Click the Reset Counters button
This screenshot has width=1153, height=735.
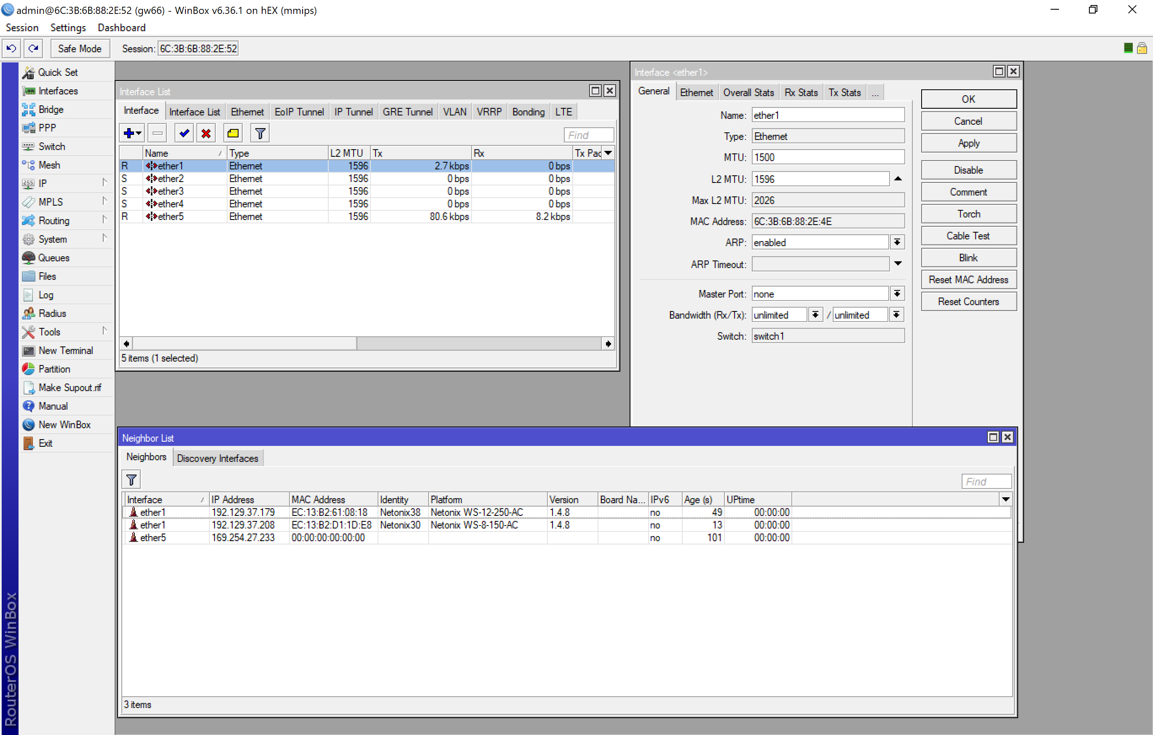pyautogui.click(x=968, y=302)
